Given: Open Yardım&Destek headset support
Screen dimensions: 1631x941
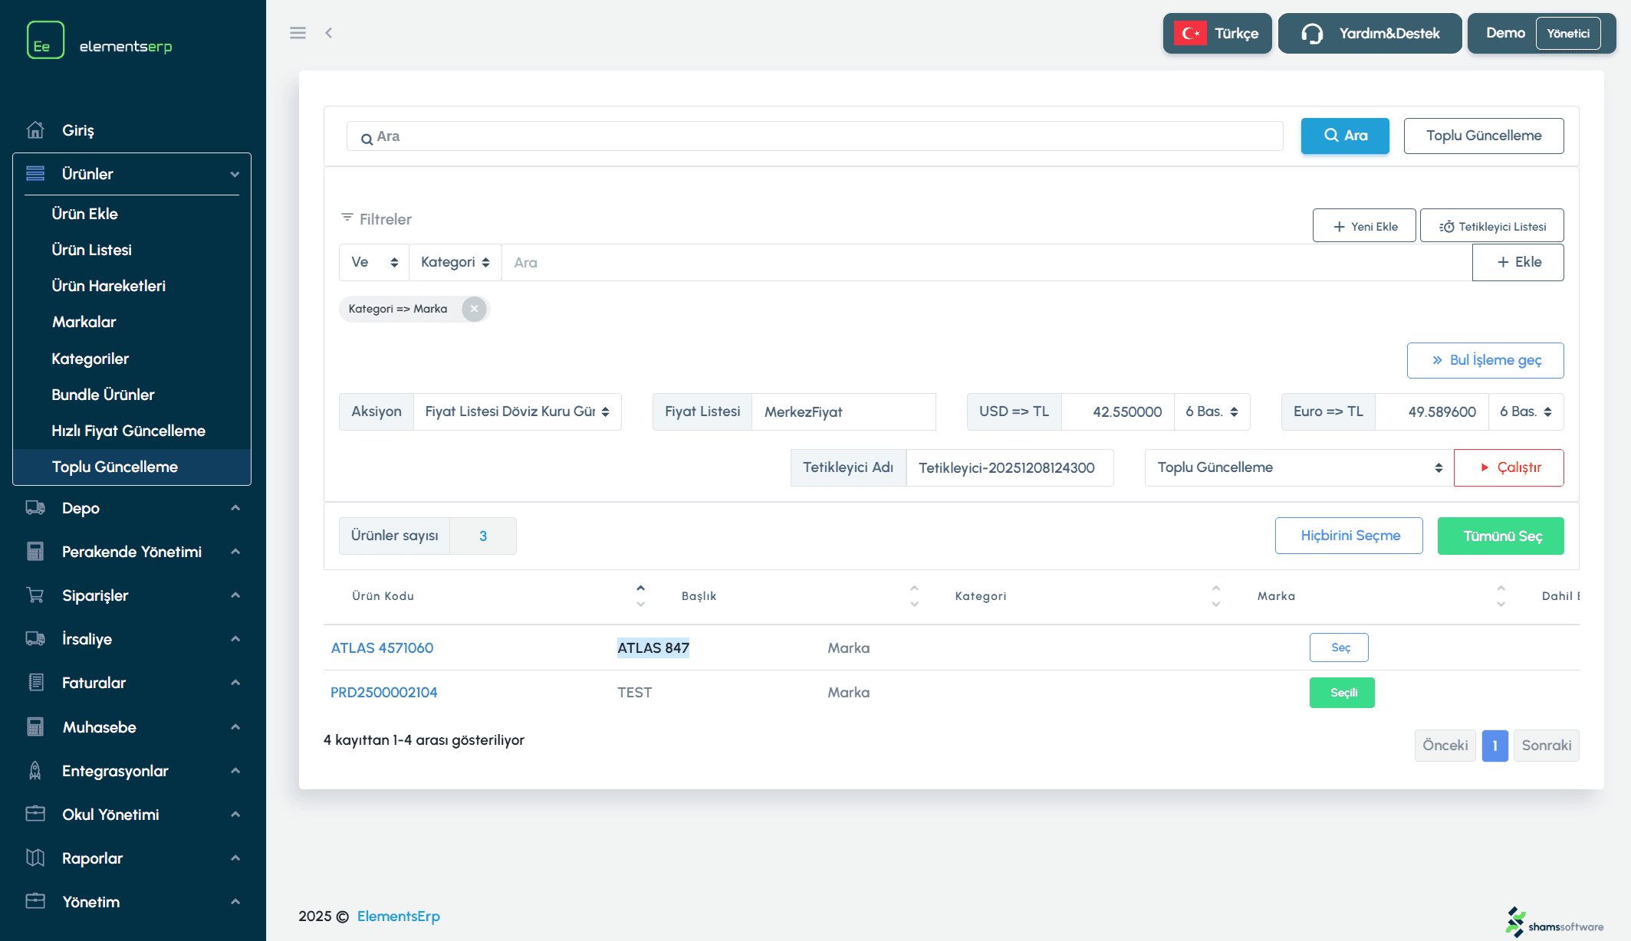Looking at the screenshot, I should coord(1370,34).
